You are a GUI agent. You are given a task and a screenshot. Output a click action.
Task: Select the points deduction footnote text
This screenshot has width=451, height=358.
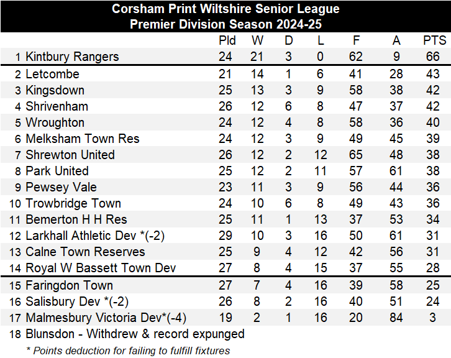click(128, 351)
